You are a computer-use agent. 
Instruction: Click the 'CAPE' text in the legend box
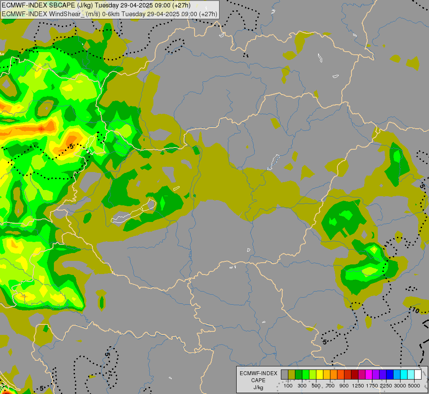(x=258, y=380)
